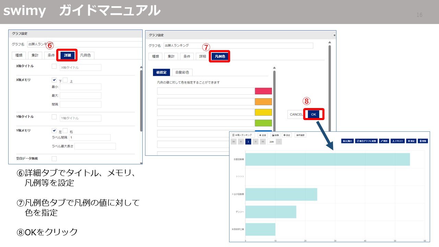Click the first-page jump control in pagination
This screenshot has height=247, width=439.
[234, 141]
